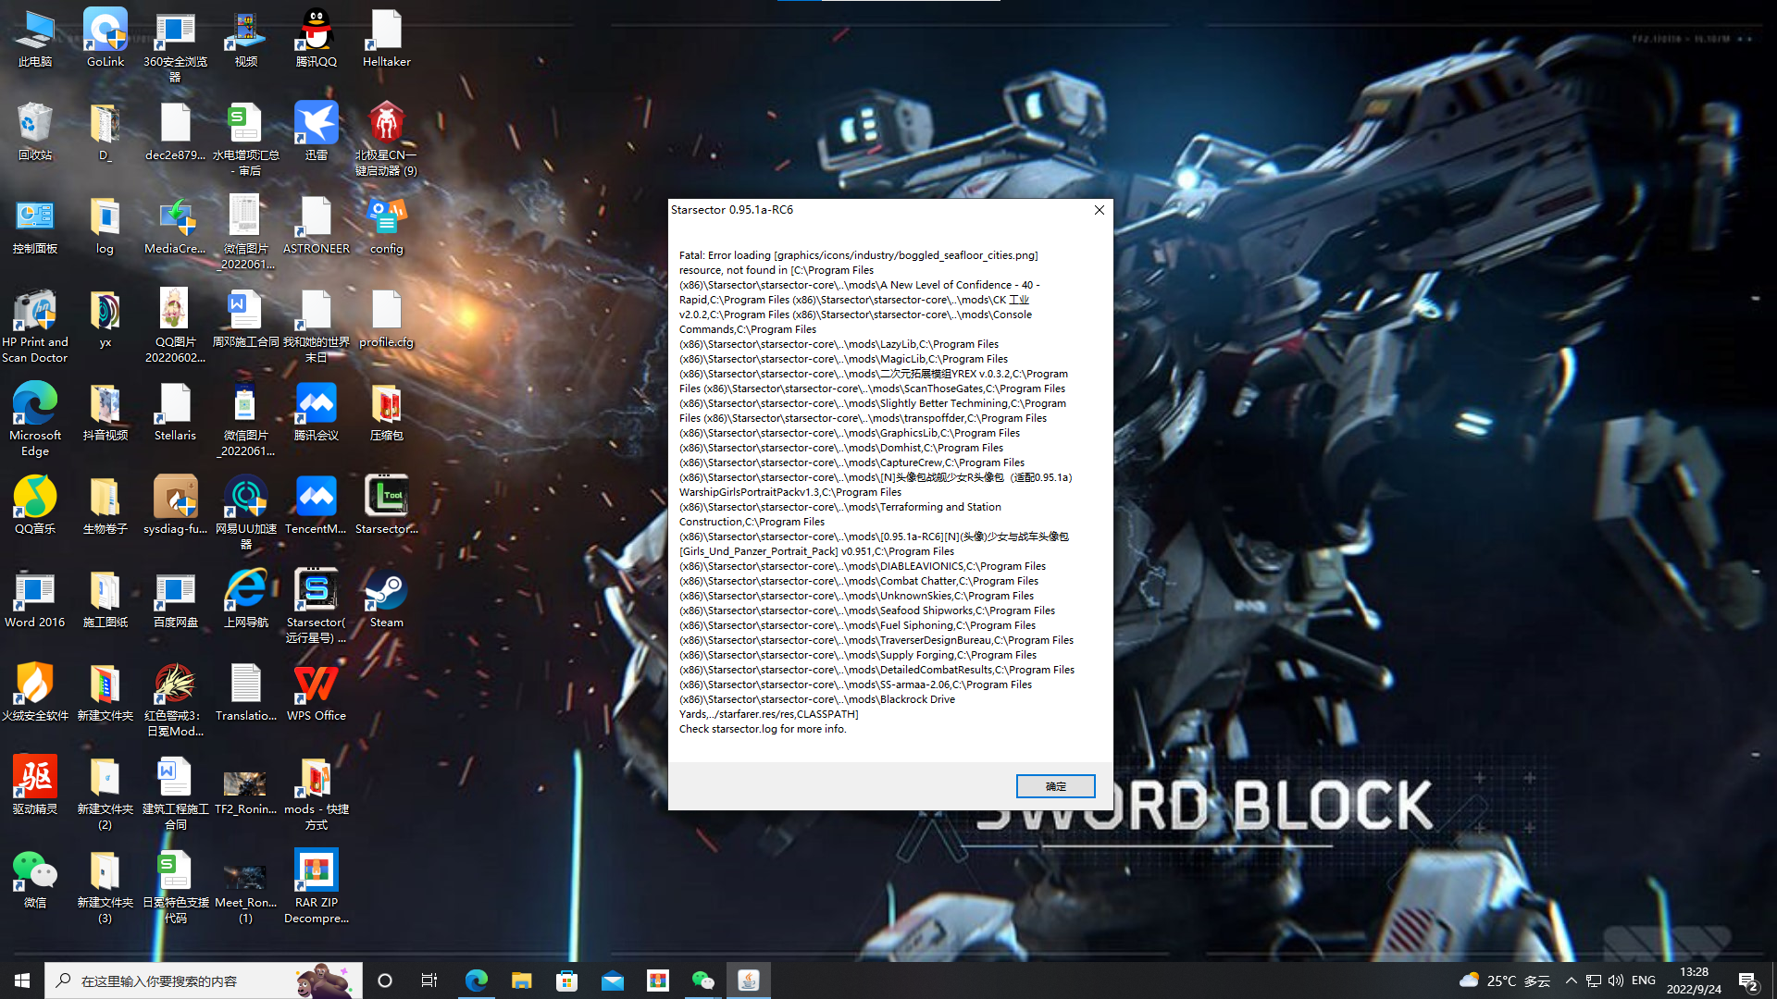1777x999 pixels.
Task: Switch to the Java Starsector taskbar item
Action: (748, 980)
